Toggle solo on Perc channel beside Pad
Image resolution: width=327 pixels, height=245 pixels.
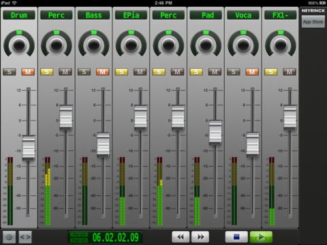[159, 72]
